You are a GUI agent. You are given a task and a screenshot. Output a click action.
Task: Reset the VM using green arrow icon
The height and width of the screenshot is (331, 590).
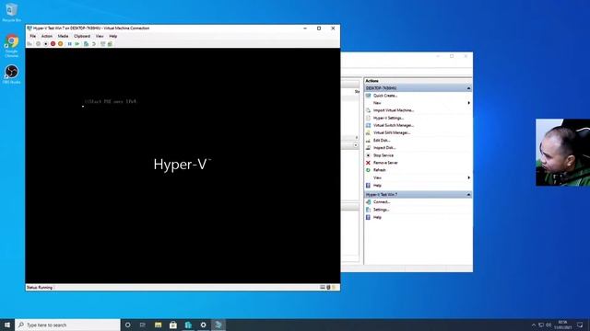click(x=77, y=44)
